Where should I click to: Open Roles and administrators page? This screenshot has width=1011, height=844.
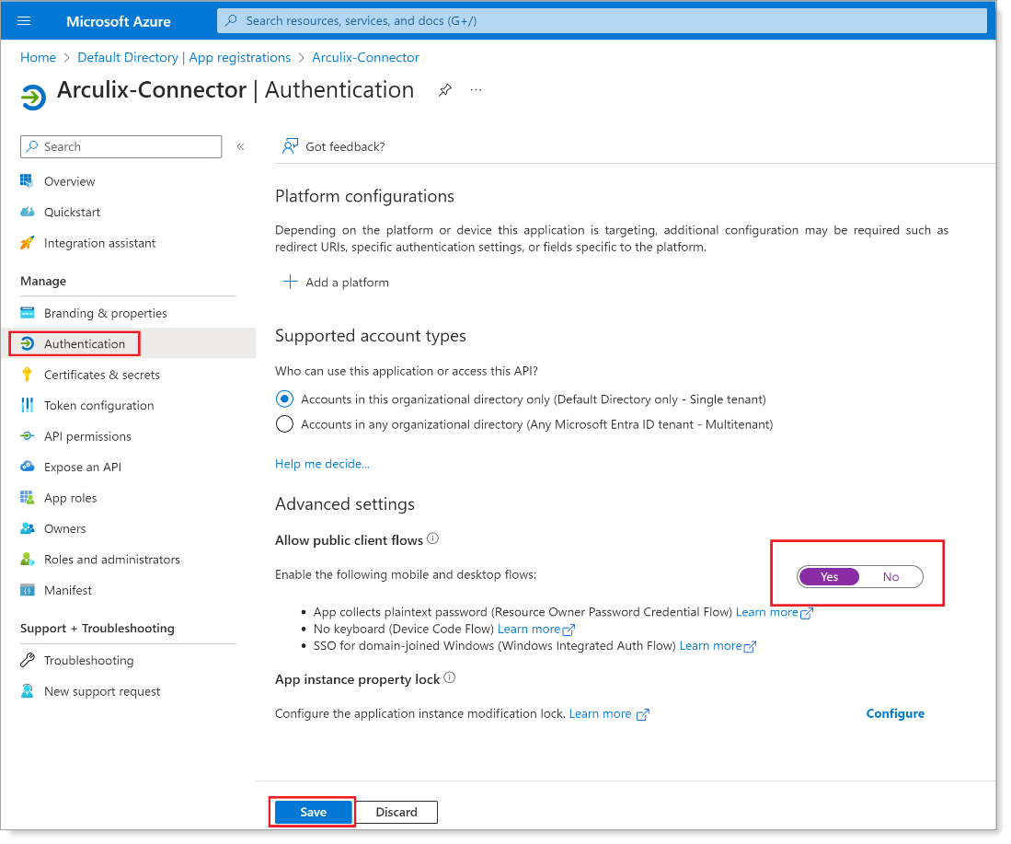click(x=112, y=560)
